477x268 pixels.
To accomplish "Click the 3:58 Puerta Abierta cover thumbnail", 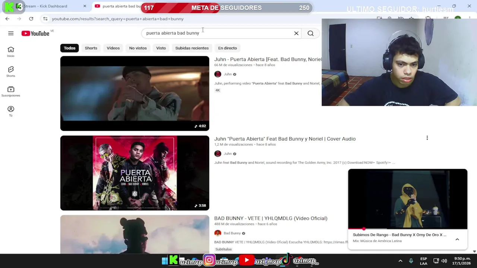I will point(135,173).
